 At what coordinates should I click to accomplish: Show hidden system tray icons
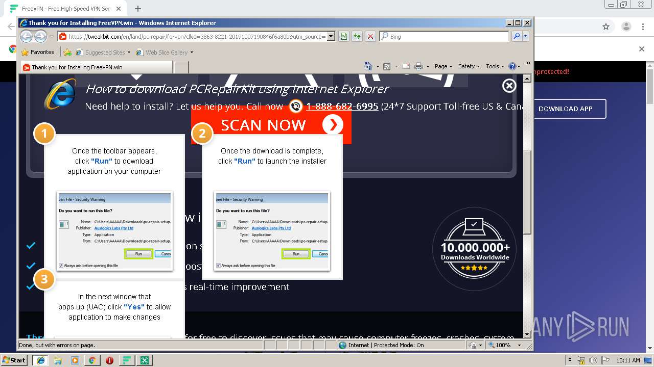pos(570,360)
